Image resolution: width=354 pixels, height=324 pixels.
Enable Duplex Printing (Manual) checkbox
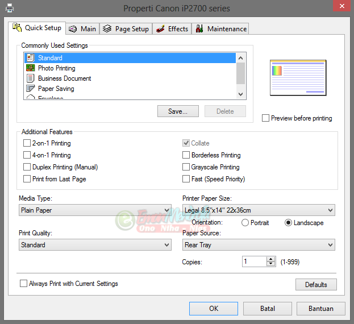(27, 167)
